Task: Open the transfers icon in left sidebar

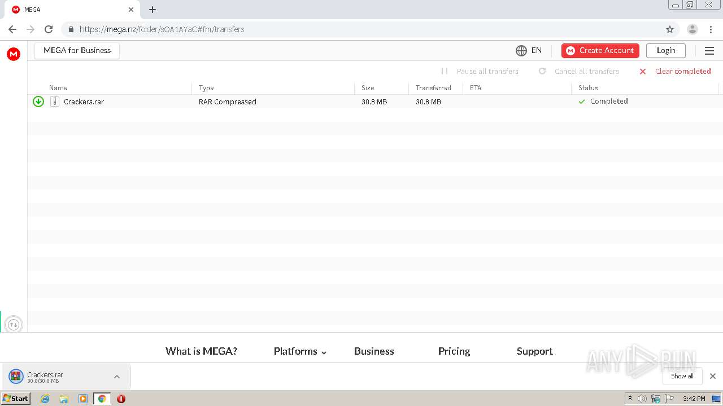Action: (x=14, y=324)
